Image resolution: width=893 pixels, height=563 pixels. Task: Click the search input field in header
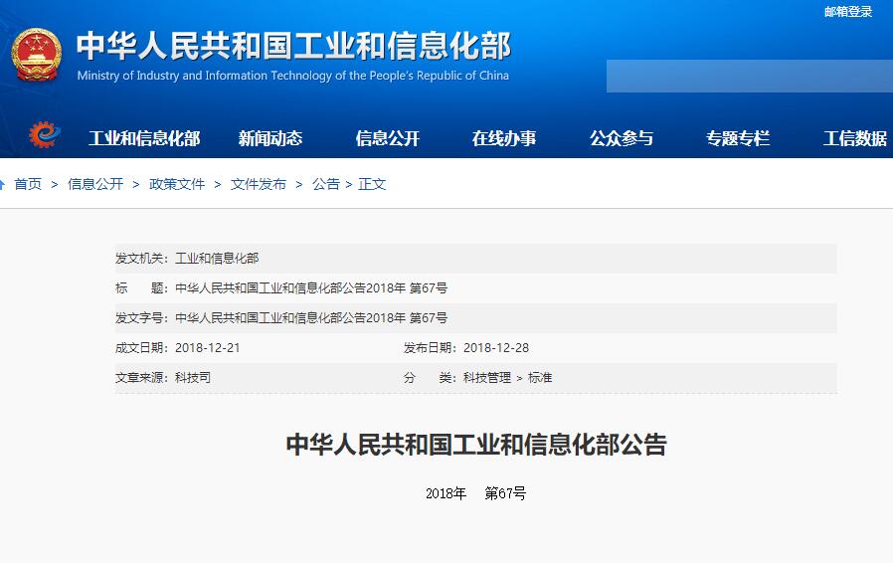point(750,76)
